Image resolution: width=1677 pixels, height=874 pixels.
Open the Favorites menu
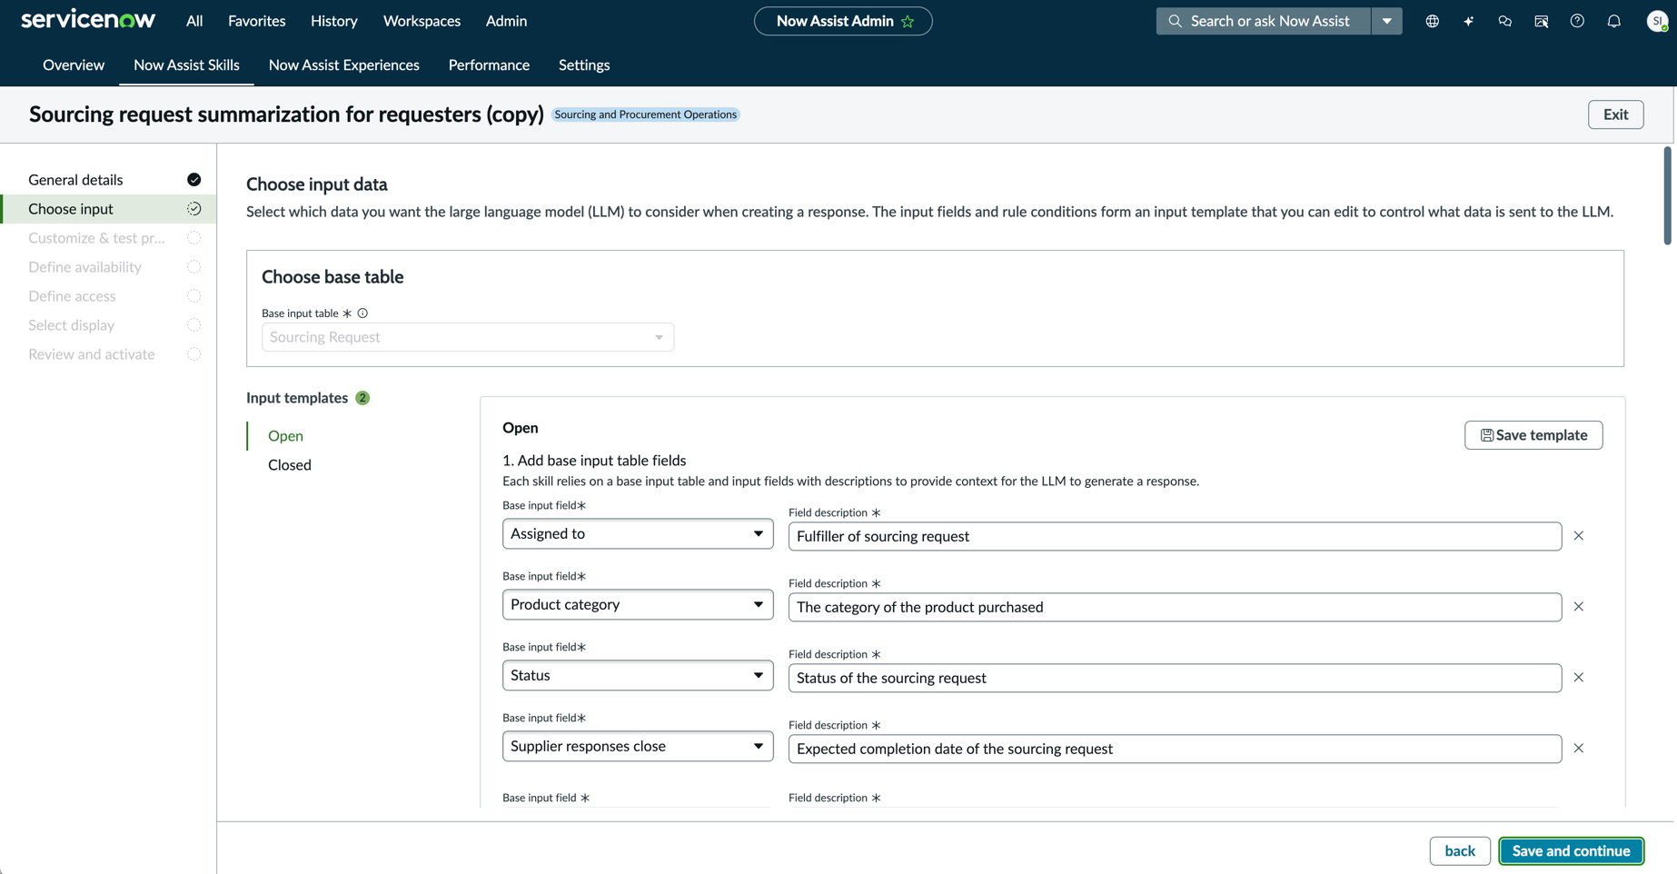(x=257, y=21)
